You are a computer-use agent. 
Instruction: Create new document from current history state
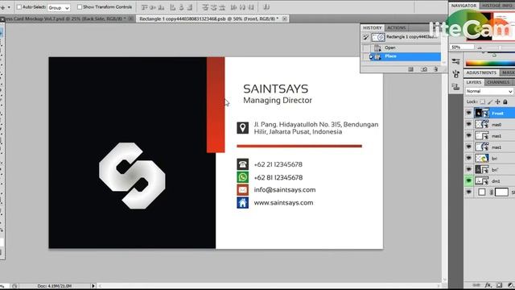click(411, 69)
